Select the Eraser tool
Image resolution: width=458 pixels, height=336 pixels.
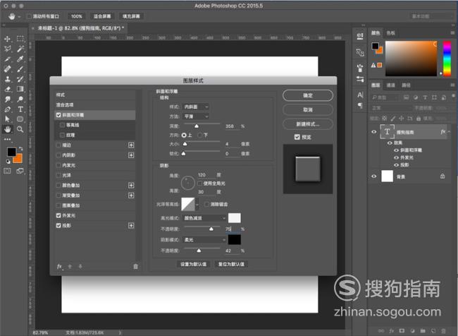(8, 89)
